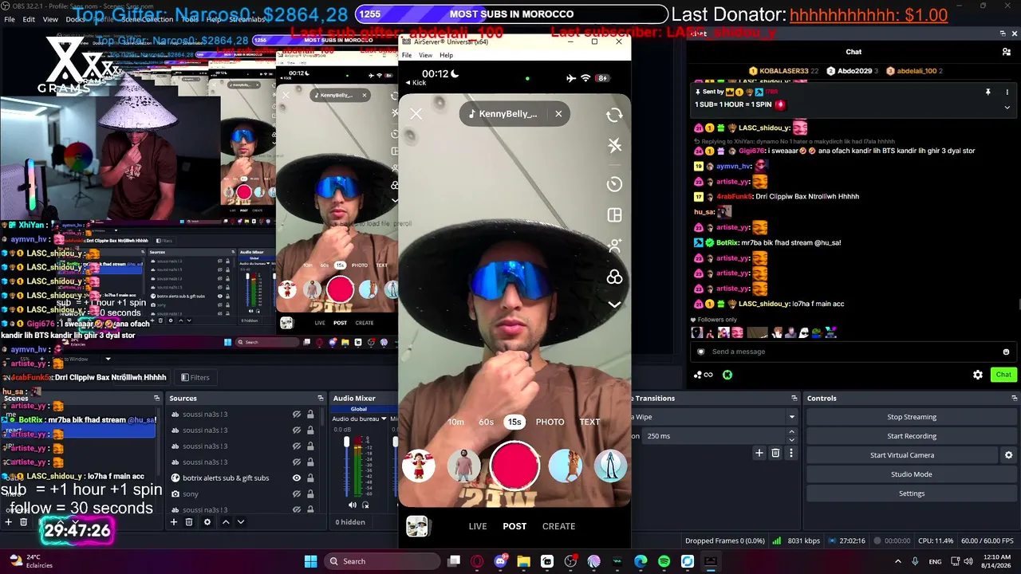Viewport: 1021px width, 574px height.
Task: Flip the phone camera in AirServer
Action: pyautogui.click(x=614, y=115)
